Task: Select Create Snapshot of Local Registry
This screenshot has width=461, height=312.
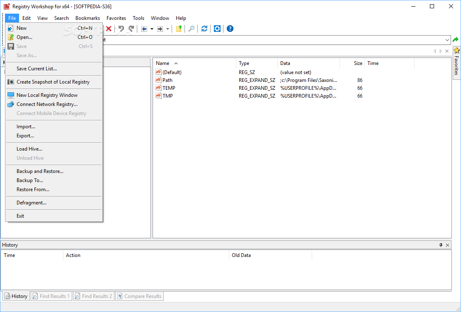Action: click(x=54, y=82)
